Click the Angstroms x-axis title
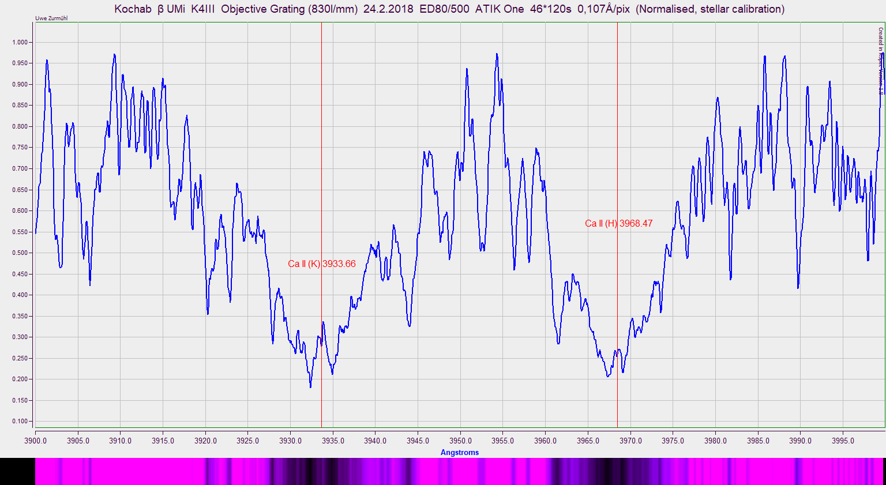The width and height of the screenshot is (886, 485). click(459, 453)
